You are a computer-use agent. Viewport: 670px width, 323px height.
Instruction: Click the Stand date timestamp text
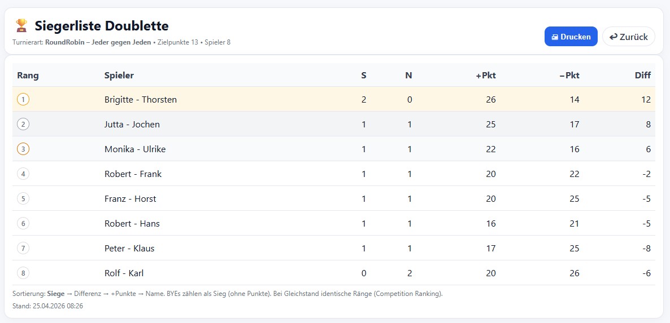(x=47, y=306)
